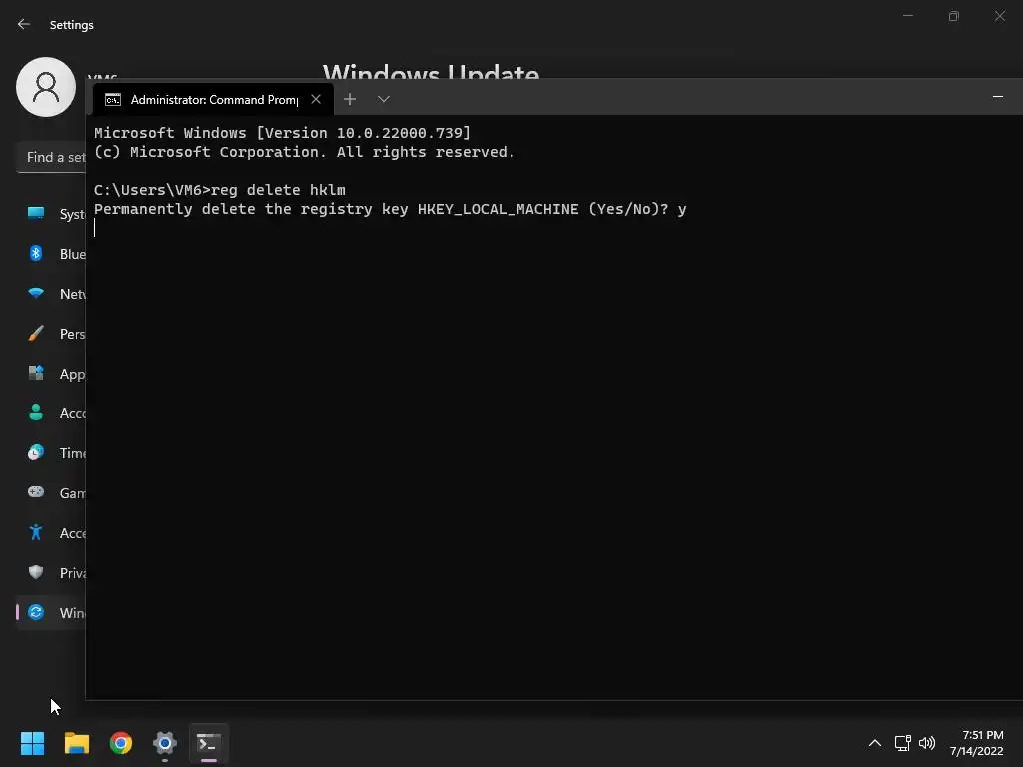Viewport: 1023px width, 767px height.
Task: Open the terminal profile dropdown
Action: coord(384,99)
